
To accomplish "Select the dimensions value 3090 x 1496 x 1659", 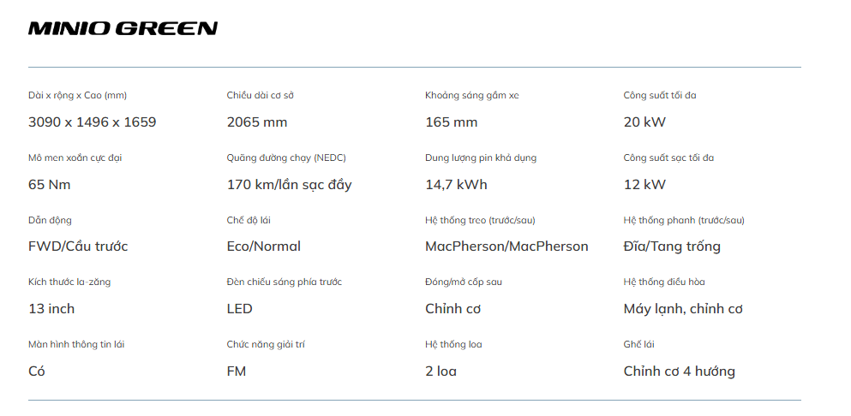I will [93, 122].
